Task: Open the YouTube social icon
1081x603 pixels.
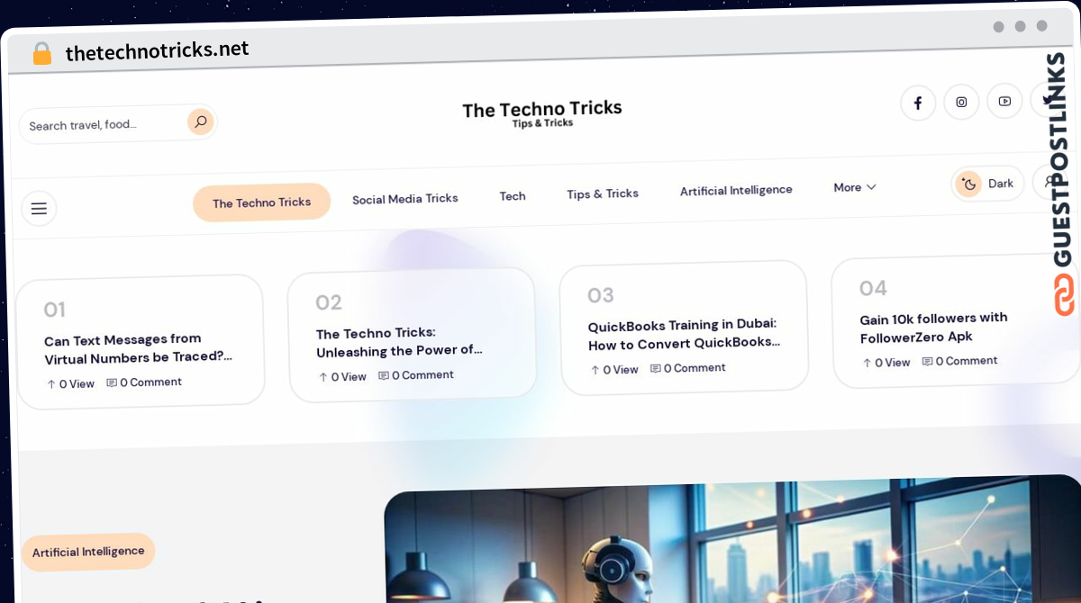Action: click(1004, 101)
